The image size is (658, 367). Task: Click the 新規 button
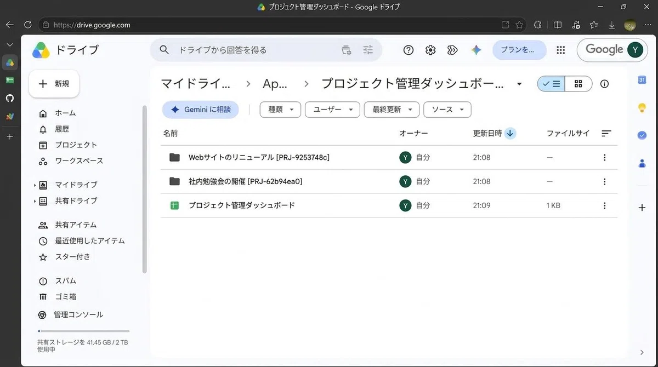[x=54, y=84]
